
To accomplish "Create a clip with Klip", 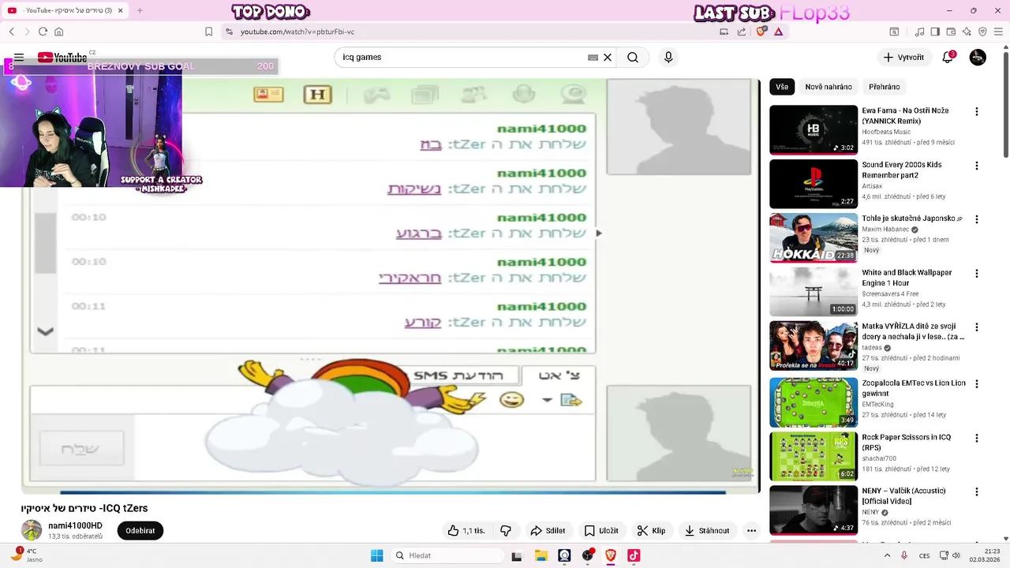I will click(652, 531).
